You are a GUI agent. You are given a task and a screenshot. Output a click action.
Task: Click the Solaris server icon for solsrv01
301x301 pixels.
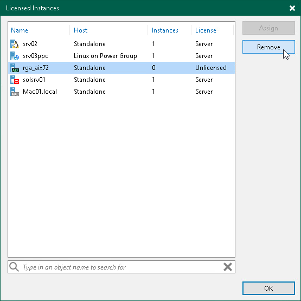pos(15,80)
